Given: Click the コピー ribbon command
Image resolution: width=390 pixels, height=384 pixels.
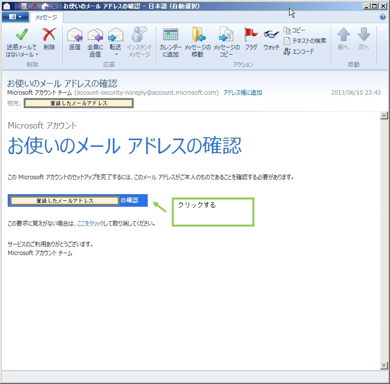Looking at the screenshot, I should pos(294,30).
